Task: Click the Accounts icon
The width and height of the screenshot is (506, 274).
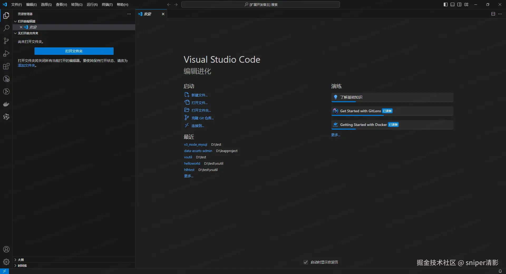Action: tap(6, 249)
